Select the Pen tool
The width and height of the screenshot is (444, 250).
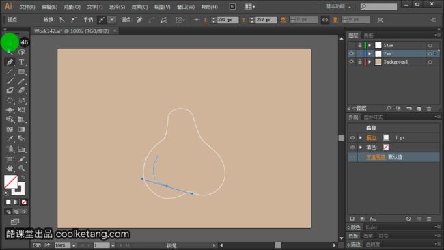tap(10, 62)
